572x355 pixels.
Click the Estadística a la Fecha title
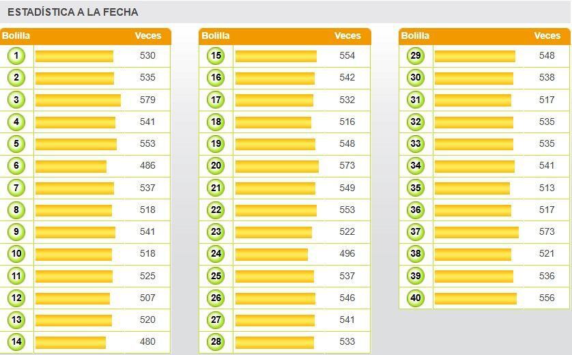click(x=73, y=12)
